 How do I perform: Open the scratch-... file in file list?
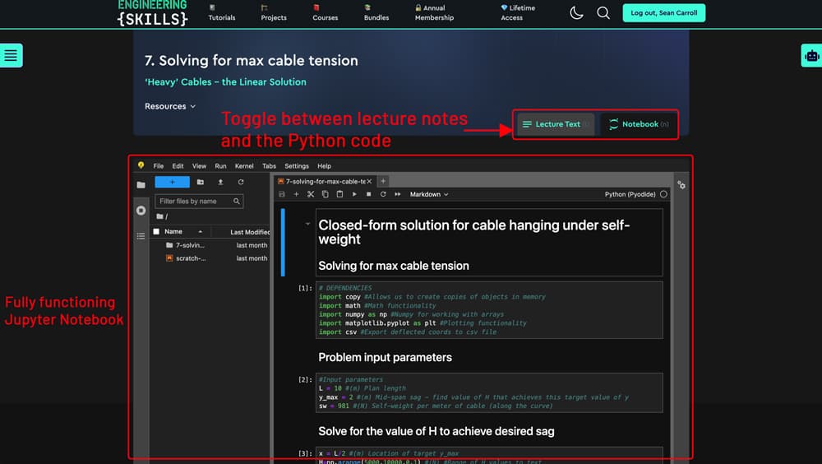click(210, 258)
